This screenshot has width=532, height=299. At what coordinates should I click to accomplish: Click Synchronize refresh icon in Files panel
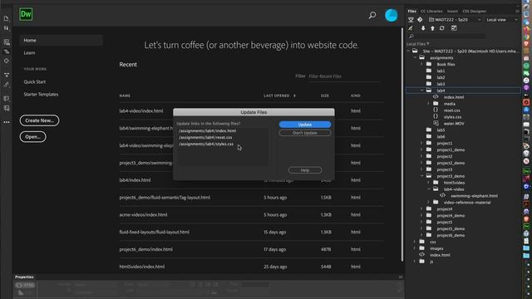point(441,28)
